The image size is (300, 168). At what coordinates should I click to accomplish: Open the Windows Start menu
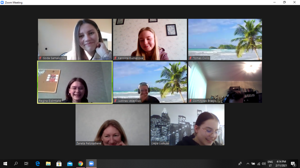coord(5,164)
